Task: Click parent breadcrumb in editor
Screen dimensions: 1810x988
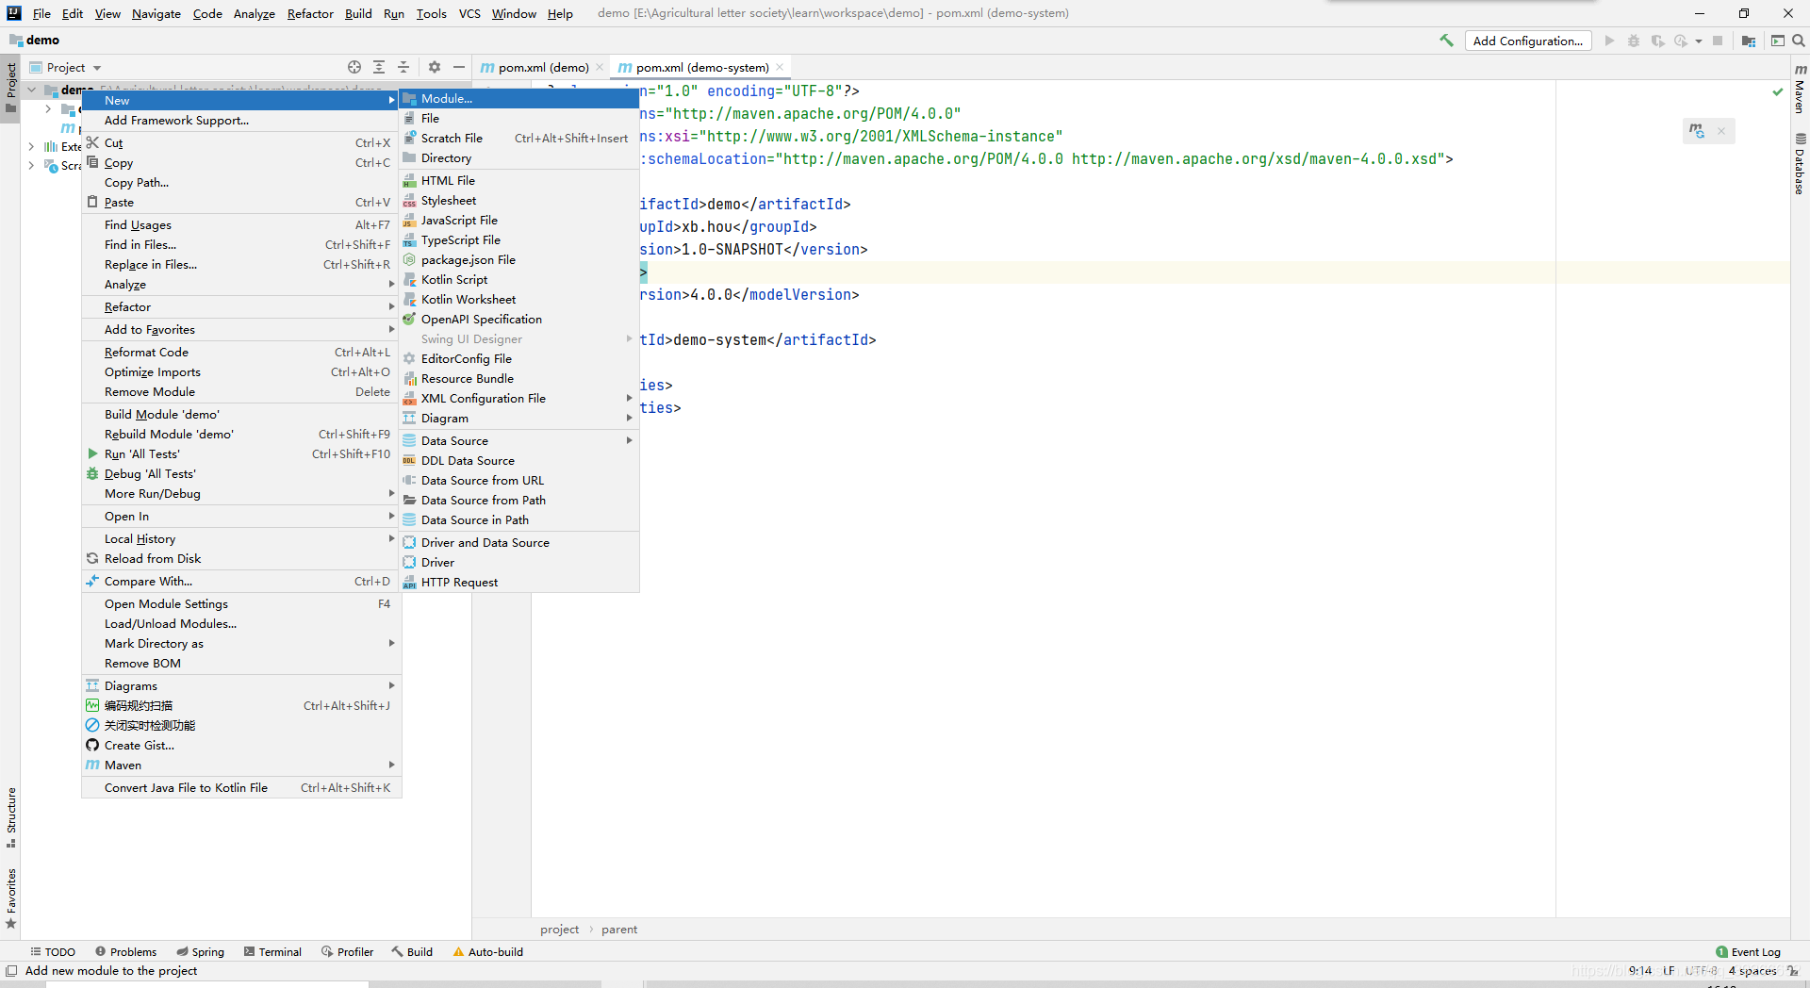Action: [x=619, y=929]
